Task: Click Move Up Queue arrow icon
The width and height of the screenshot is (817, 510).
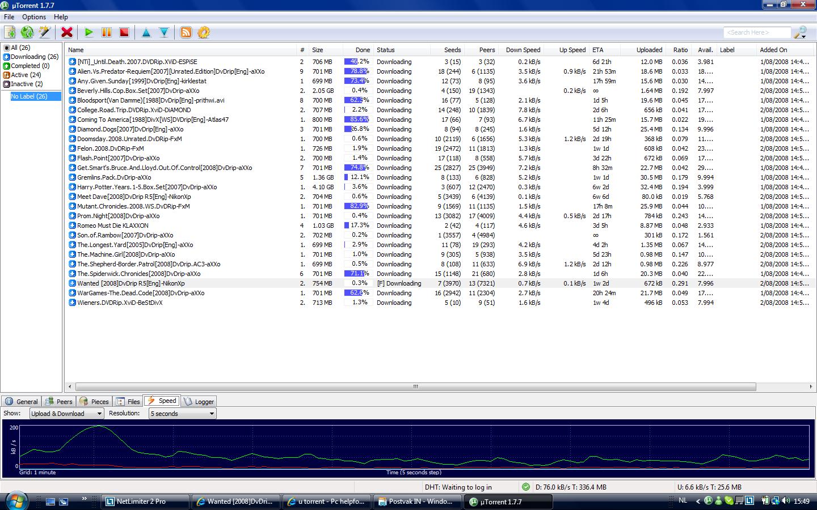Action: click(x=146, y=32)
